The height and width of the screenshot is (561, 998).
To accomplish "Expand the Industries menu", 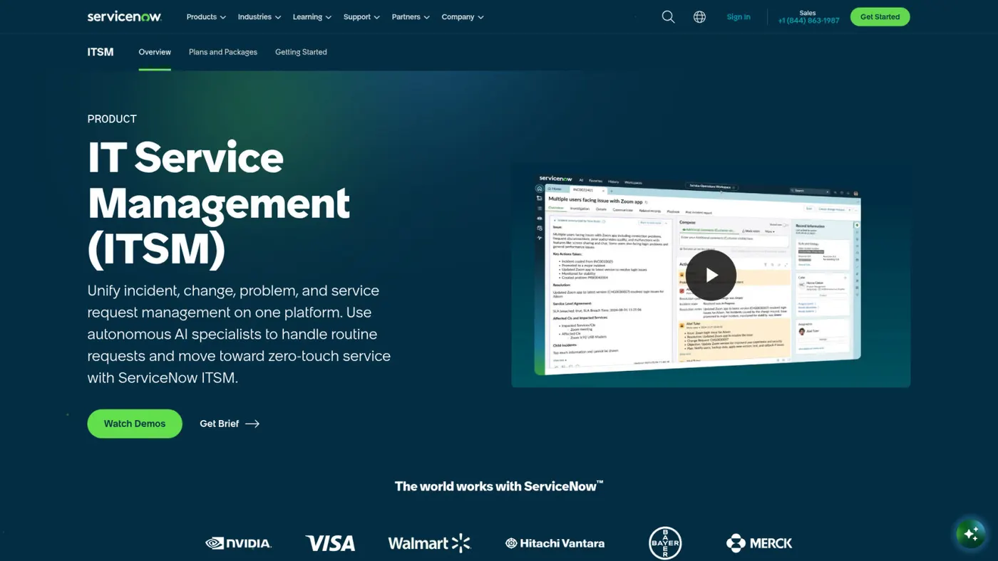I will (x=259, y=17).
